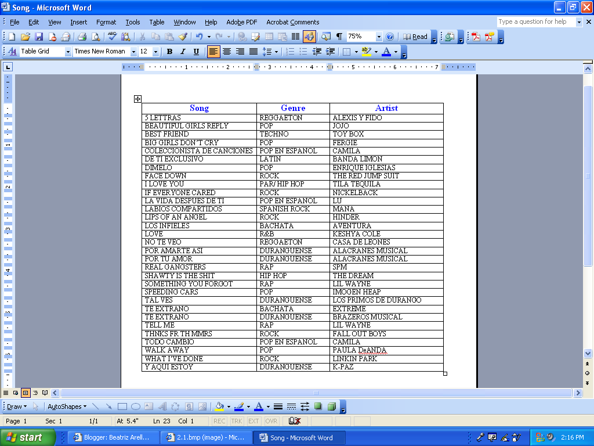Select the Format Painter brush
The width and height of the screenshot is (594, 446).
[x=183, y=37]
